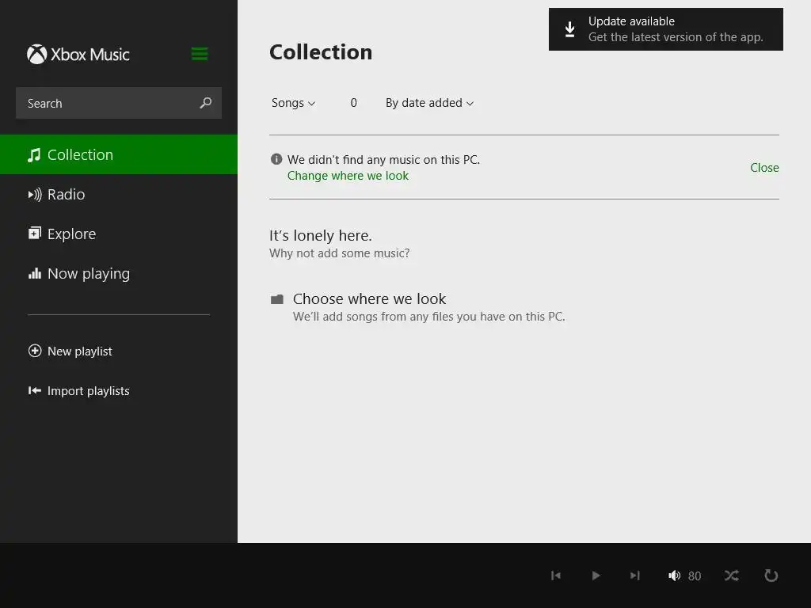The image size is (811, 608).
Task: Click the It's lonely here text
Action: coord(320,235)
